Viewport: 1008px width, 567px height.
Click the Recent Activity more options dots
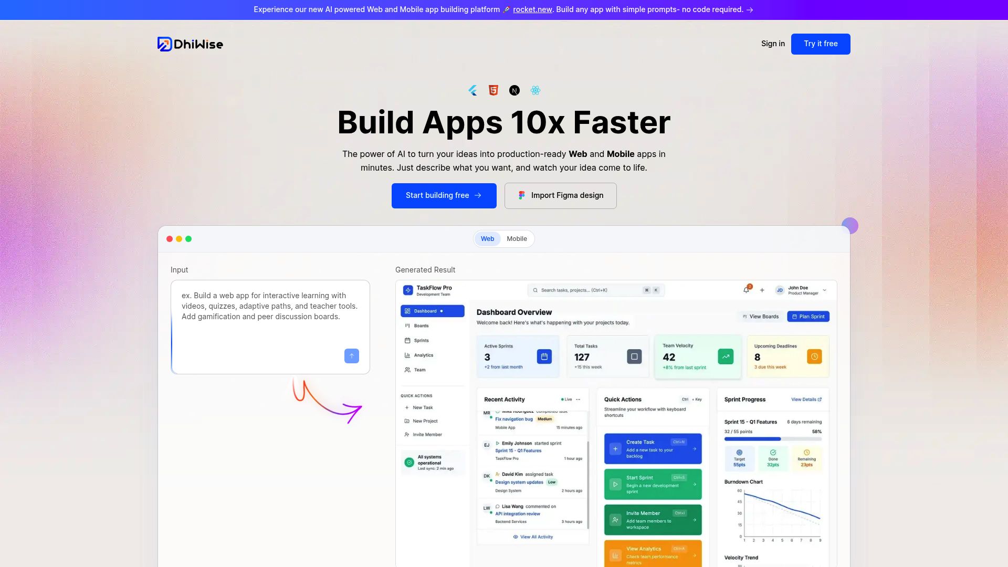tap(578, 400)
